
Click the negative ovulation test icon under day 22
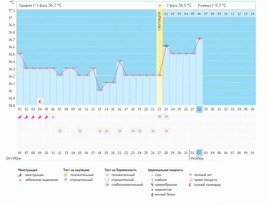tap(160, 117)
